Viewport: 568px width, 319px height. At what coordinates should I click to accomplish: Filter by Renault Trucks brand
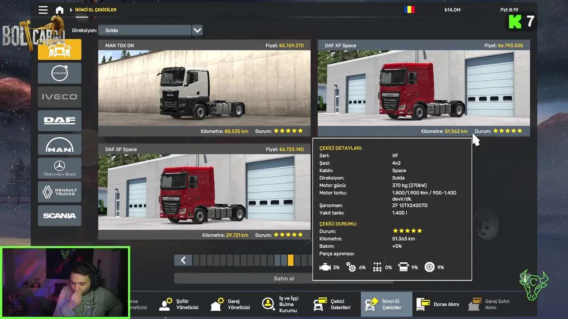tap(59, 192)
